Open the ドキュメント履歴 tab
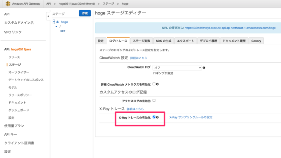Screen dimensions: 281x158 click(234, 41)
